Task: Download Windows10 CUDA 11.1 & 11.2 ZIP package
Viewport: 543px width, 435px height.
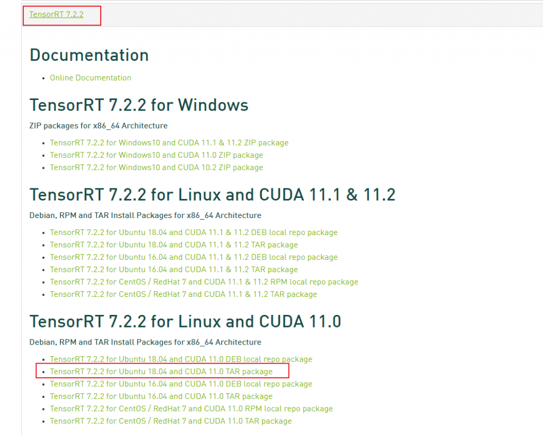Action: (169, 143)
